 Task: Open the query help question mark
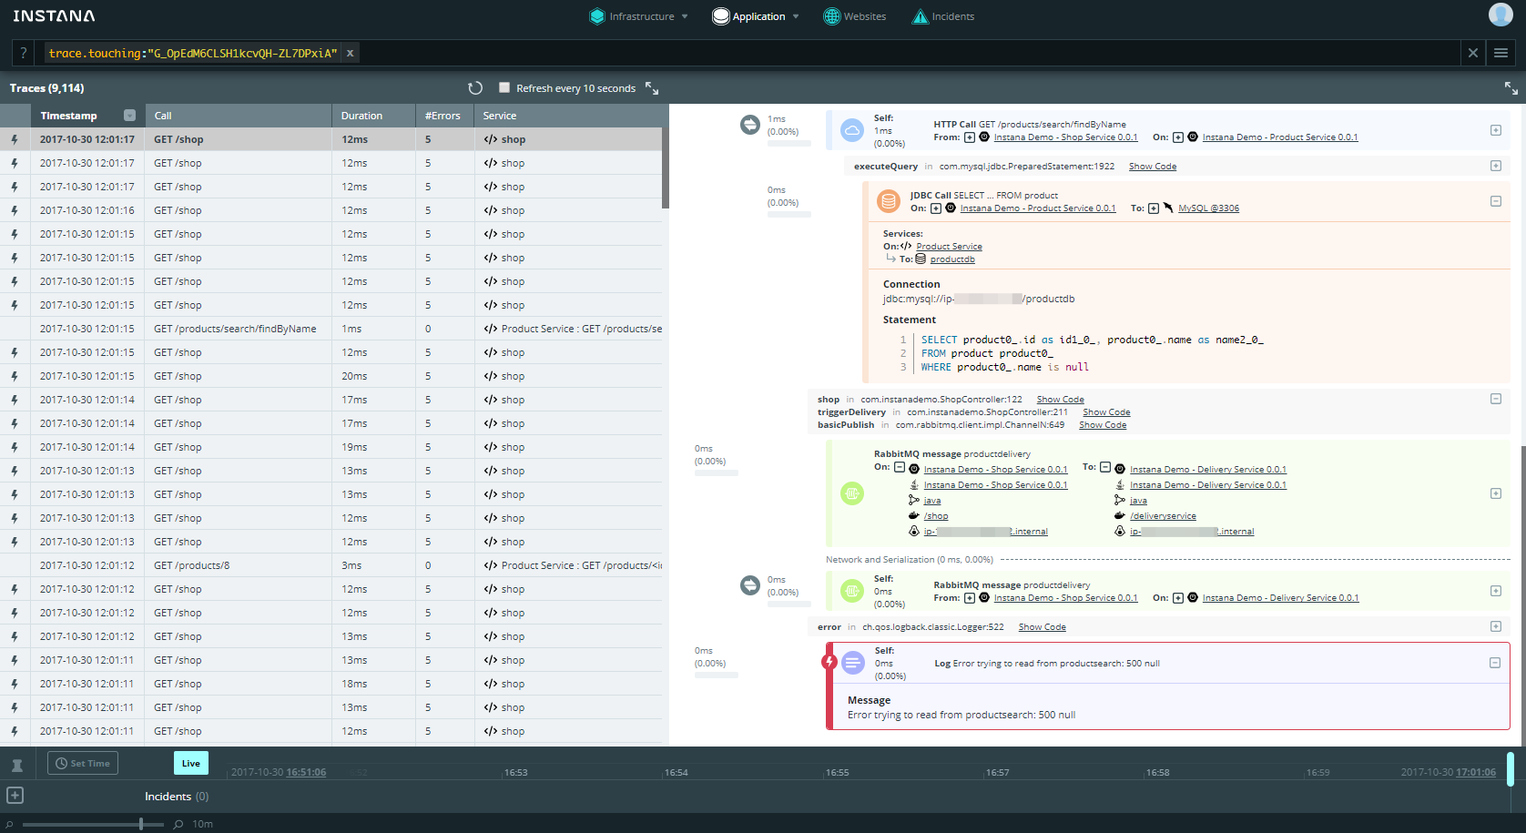pyautogui.click(x=24, y=53)
